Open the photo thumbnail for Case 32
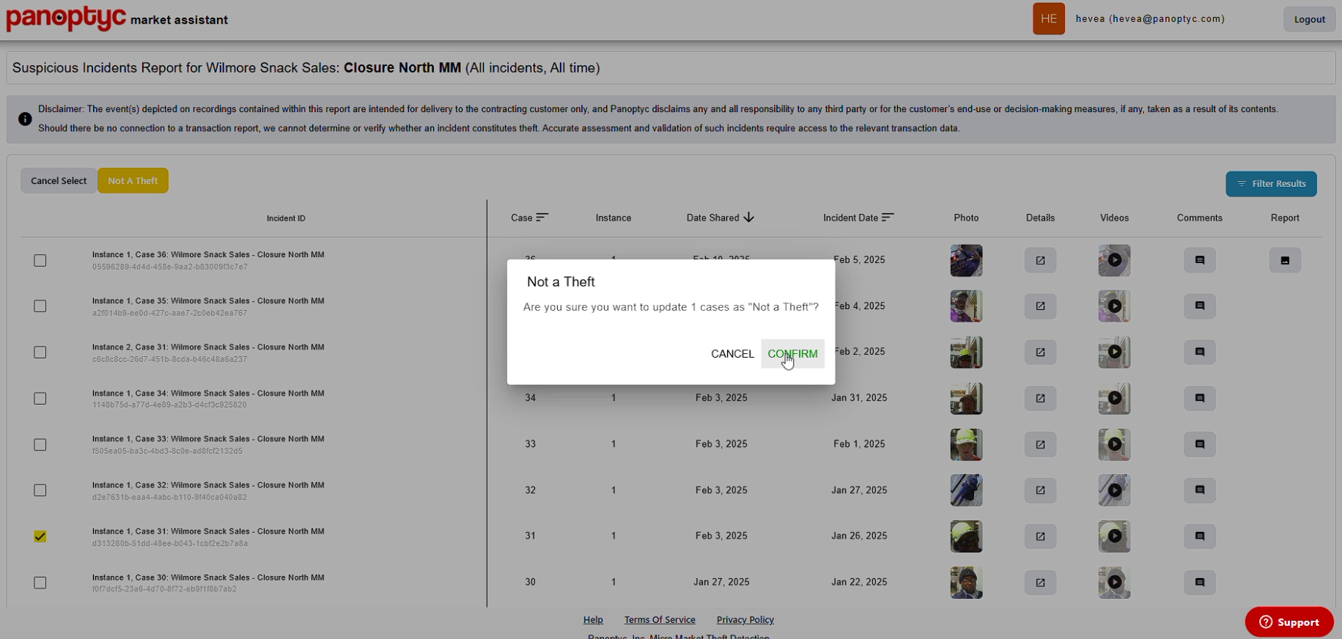 (x=966, y=490)
